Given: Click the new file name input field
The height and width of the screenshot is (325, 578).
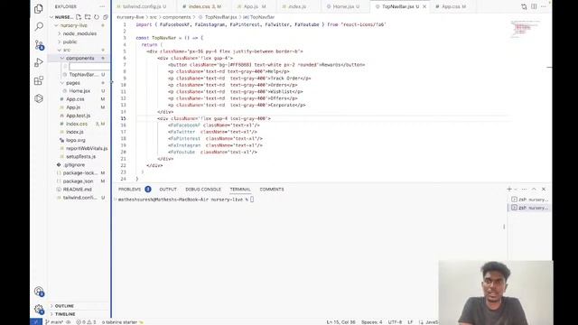Looking at the screenshot, I should [89, 67].
